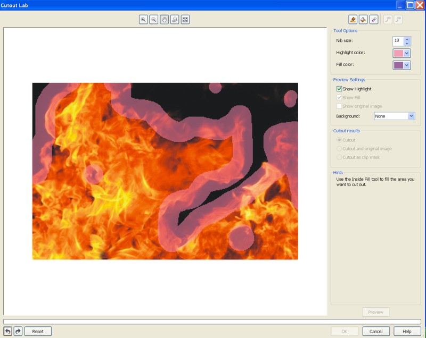Click the Cancel button
Image resolution: width=426 pixels, height=338 pixels.
[x=376, y=331]
